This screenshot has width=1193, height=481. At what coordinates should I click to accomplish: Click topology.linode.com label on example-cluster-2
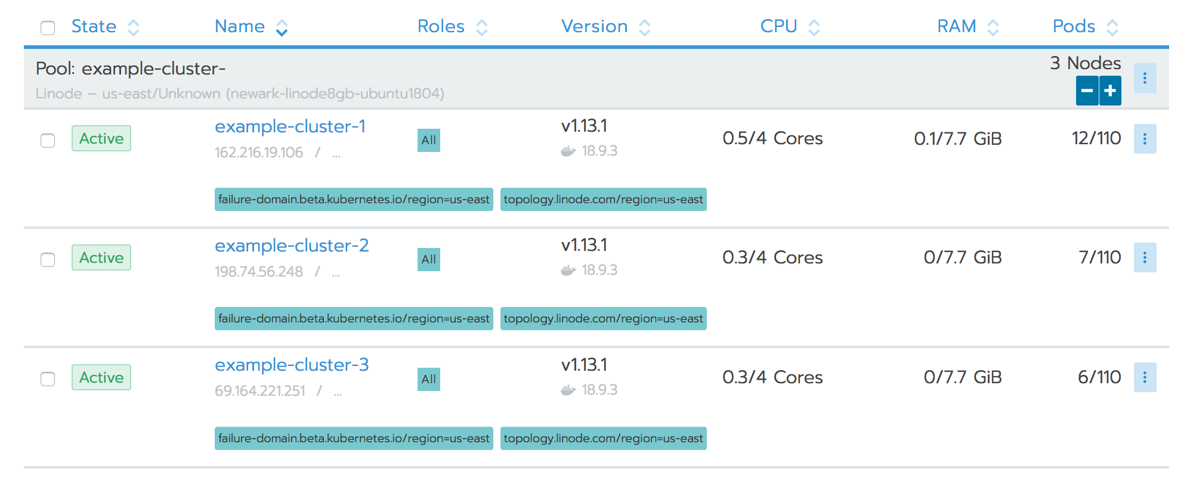[x=603, y=319]
